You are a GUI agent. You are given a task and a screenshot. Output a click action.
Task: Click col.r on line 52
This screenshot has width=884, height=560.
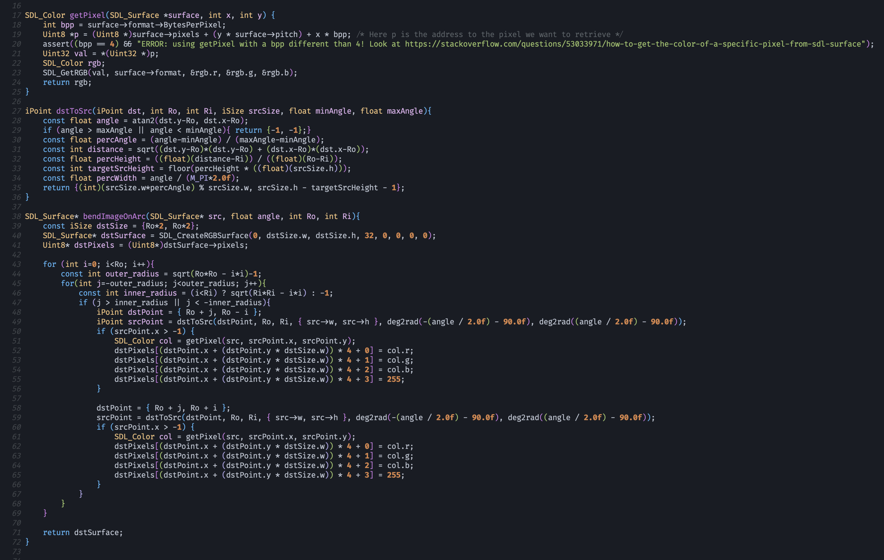click(x=398, y=350)
